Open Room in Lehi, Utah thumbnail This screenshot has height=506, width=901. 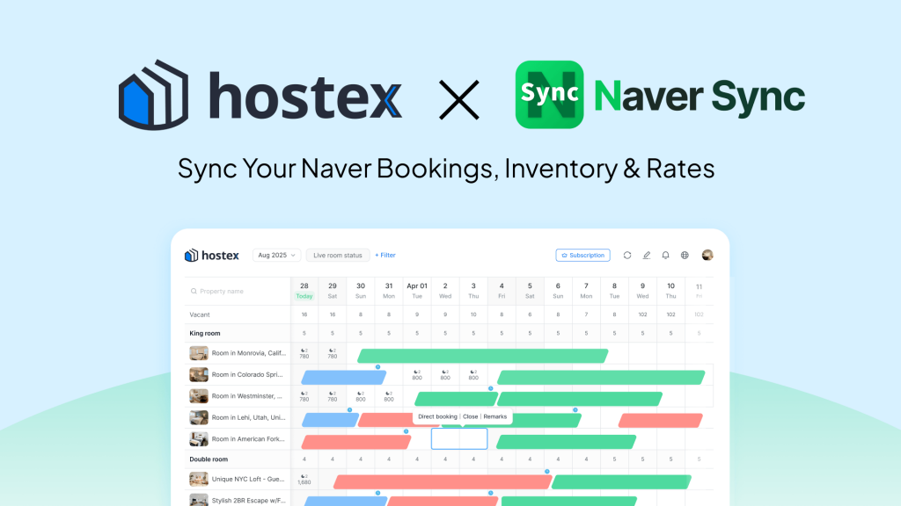click(x=199, y=417)
